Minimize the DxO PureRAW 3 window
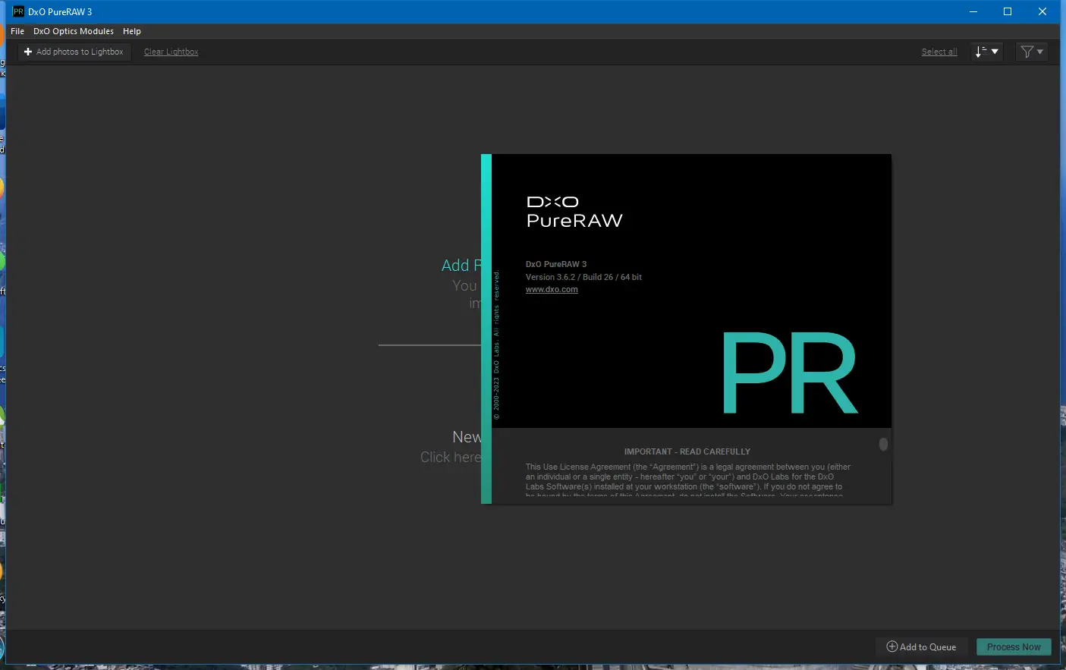The image size is (1066, 670). (973, 11)
